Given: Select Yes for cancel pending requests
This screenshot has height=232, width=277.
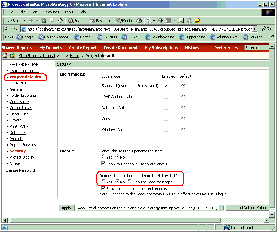Looking at the screenshot, I should pos(103,156).
